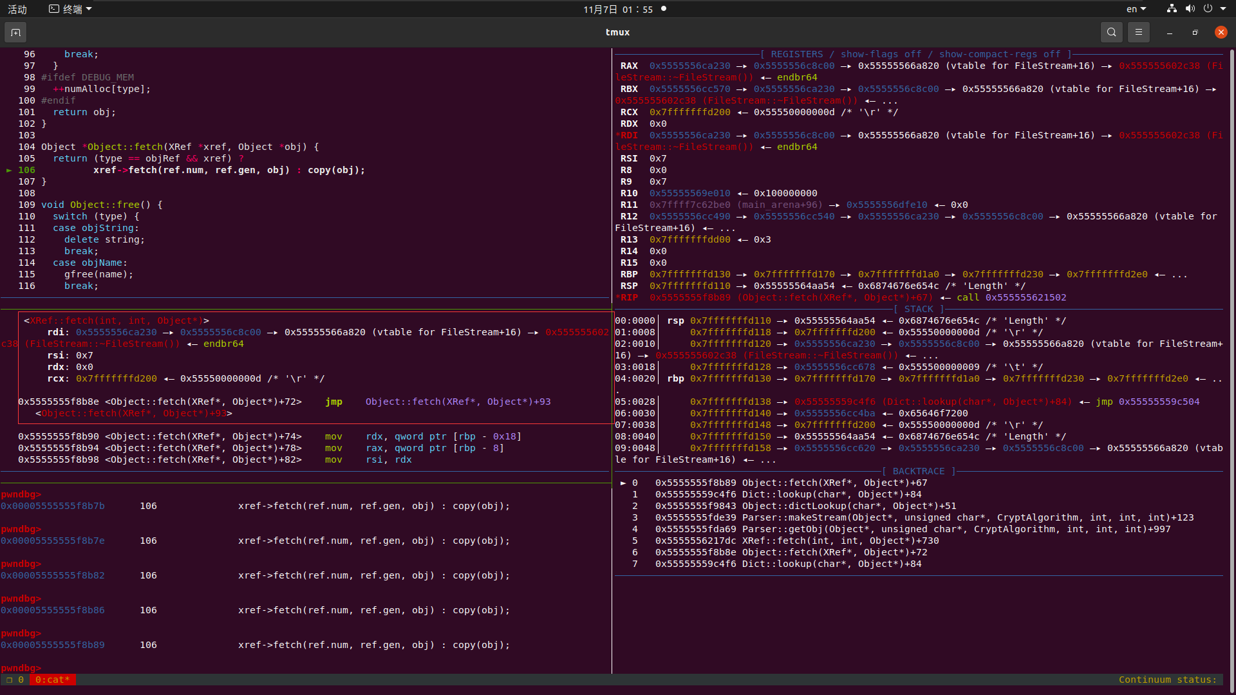Click the RSP register value

click(689, 286)
